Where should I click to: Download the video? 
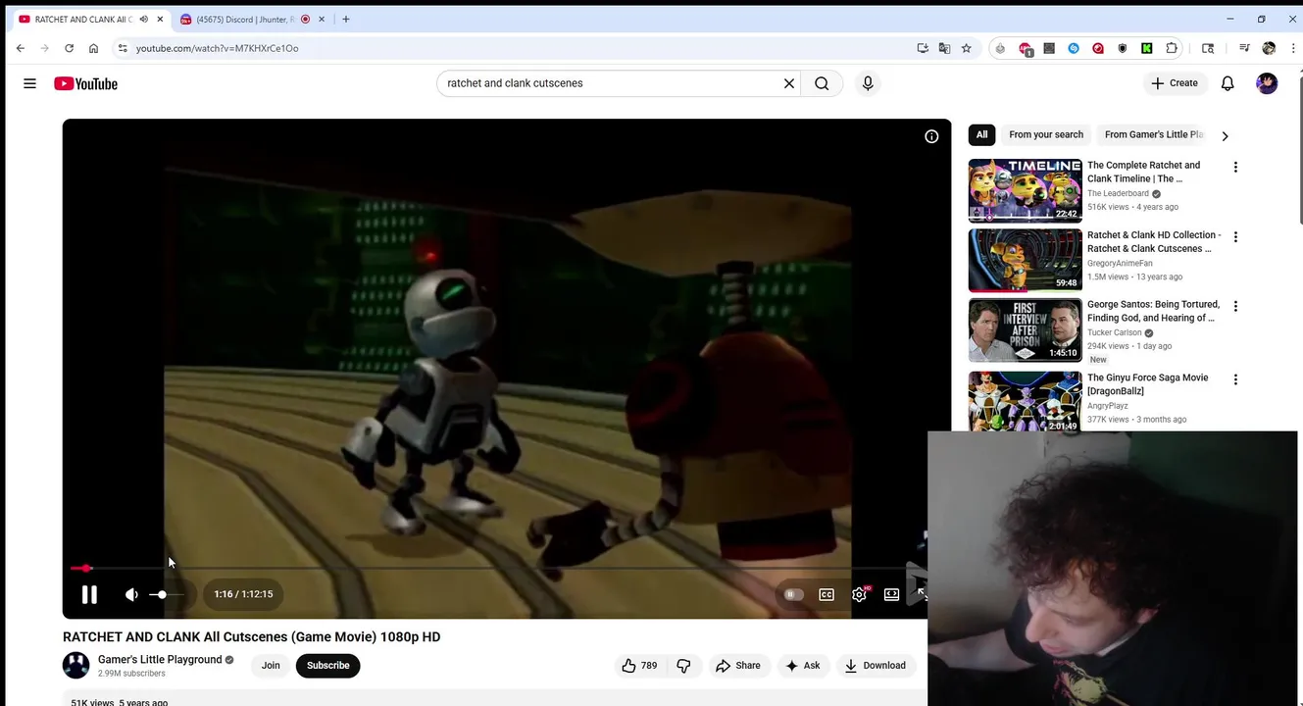point(876,665)
